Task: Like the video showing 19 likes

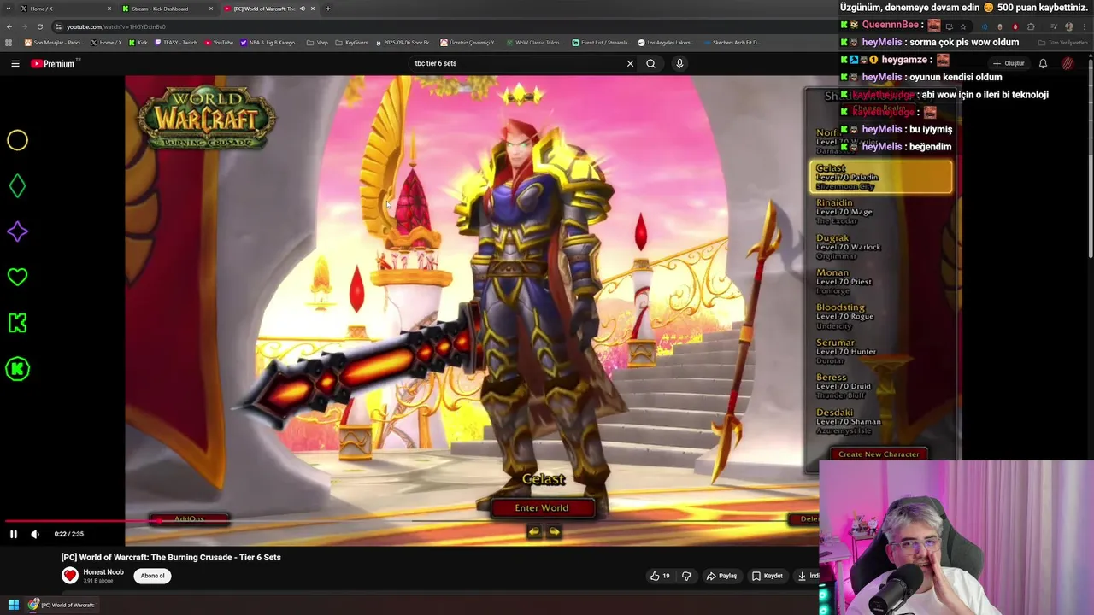Action: tap(660, 576)
